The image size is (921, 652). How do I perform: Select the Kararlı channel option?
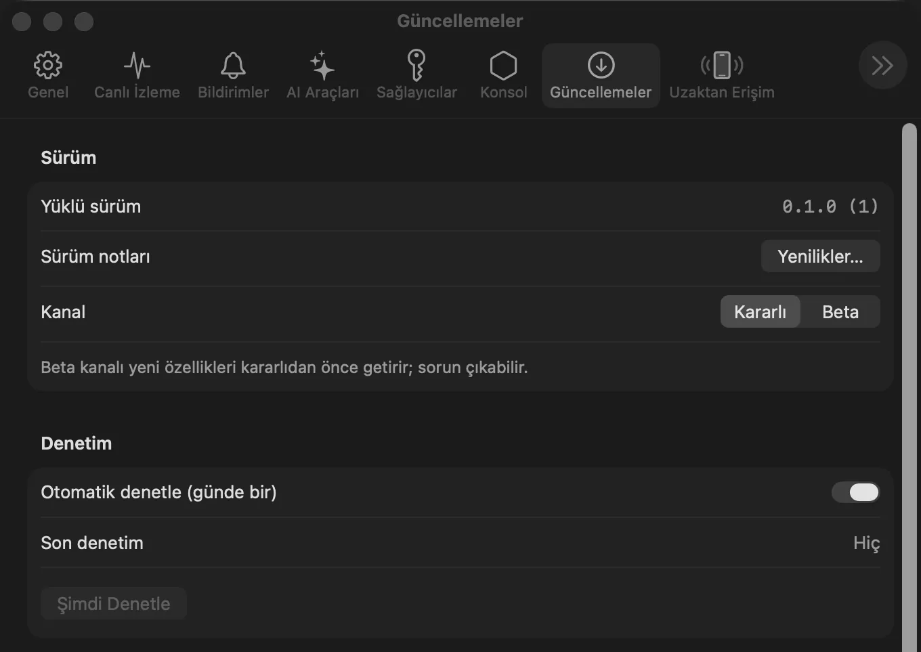[761, 311]
